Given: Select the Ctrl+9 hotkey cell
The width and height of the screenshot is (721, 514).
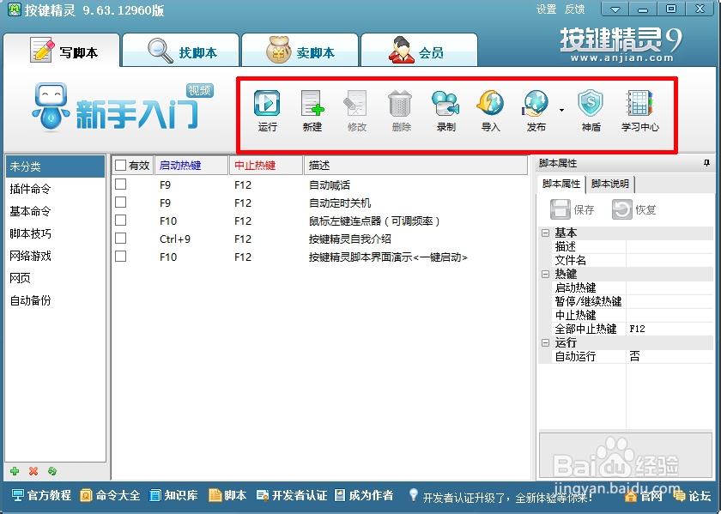Looking at the screenshot, I should tap(175, 239).
